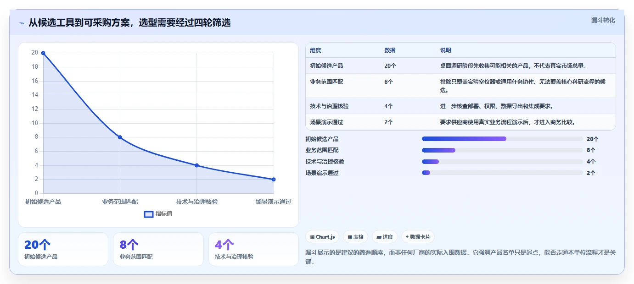Click the 4个 cell in the table
634x284 pixels.
pyautogui.click(x=388, y=106)
